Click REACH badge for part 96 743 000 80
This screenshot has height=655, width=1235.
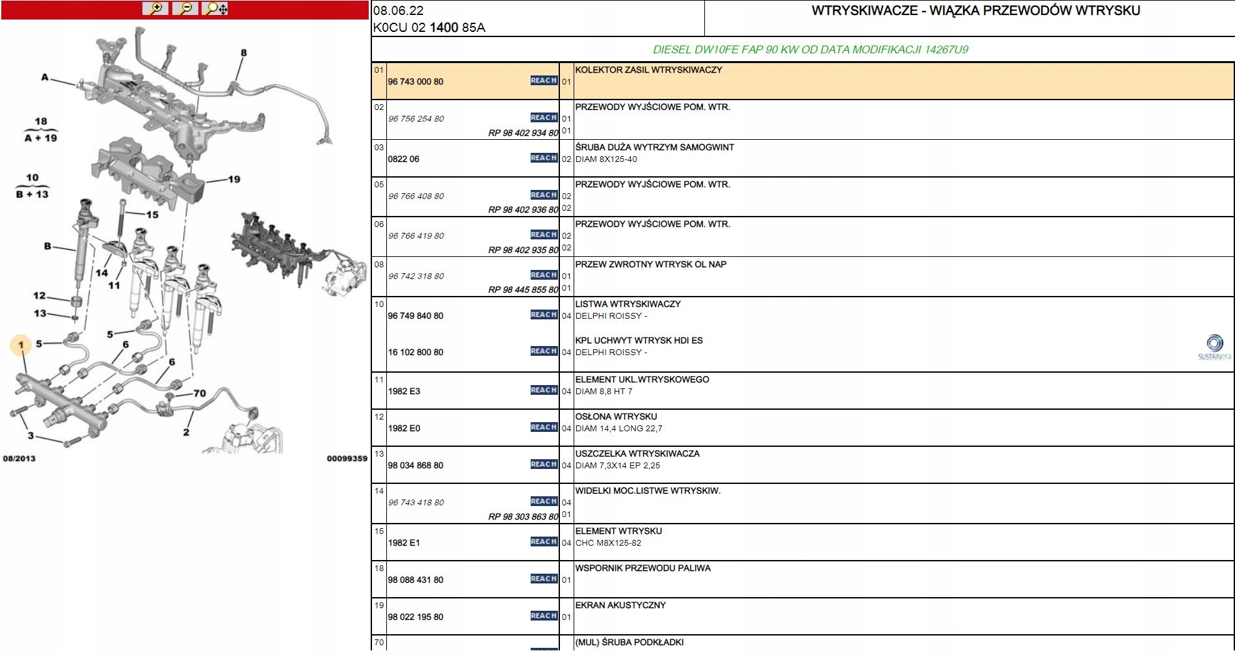[544, 81]
